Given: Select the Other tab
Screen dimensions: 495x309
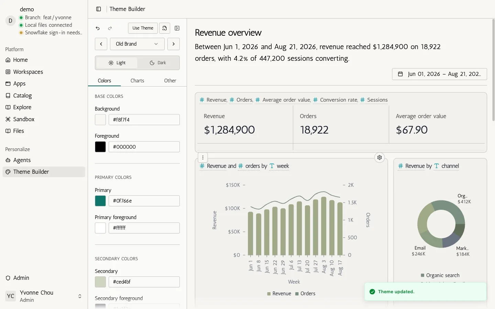Looking at the screenshot, I should (x=170, y=81).
